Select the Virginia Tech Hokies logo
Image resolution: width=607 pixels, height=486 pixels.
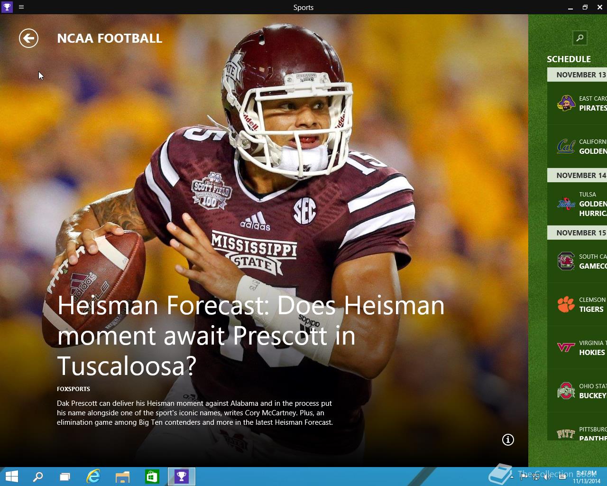[566, 347]
